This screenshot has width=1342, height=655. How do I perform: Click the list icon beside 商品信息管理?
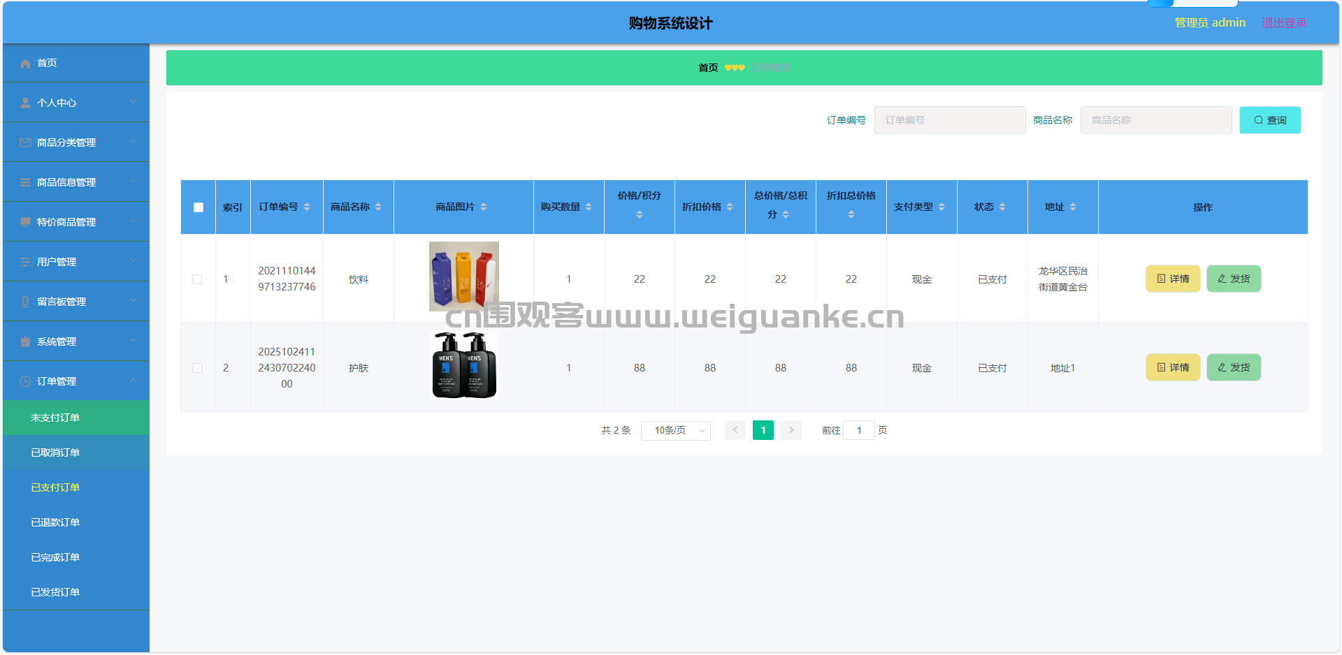[25, 183]
